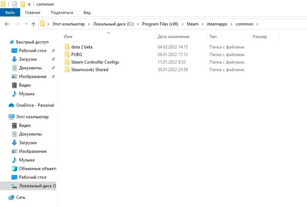Expand chevron after Локальный диск (C:) breadcrumb
Image resolution: width=307 pixels, height=207 pixels.
tap(138, 24)
